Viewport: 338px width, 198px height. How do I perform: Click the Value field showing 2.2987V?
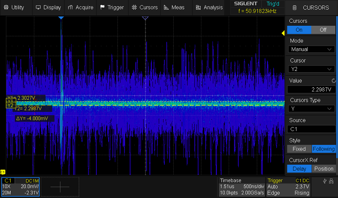pos(311,90)
